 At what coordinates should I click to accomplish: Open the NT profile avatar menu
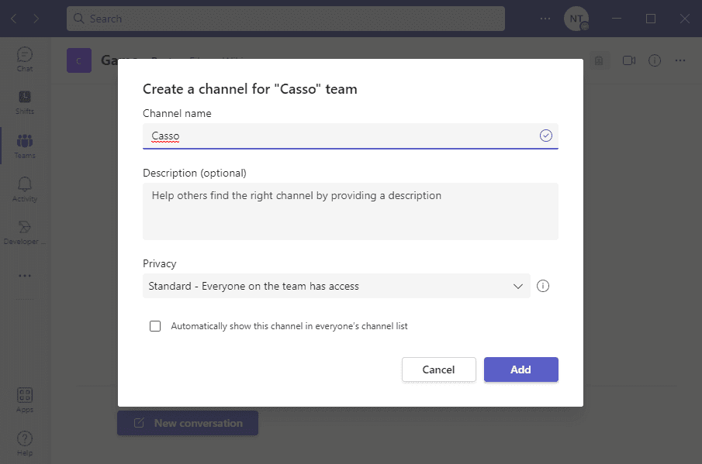click(x=576, y=19)
